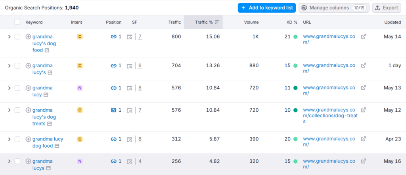Image resolution: width=406 pixels, height=175 pixels.
Task: Open keyword link grandma lucy dog food
Action: click(x=48, y=143)
